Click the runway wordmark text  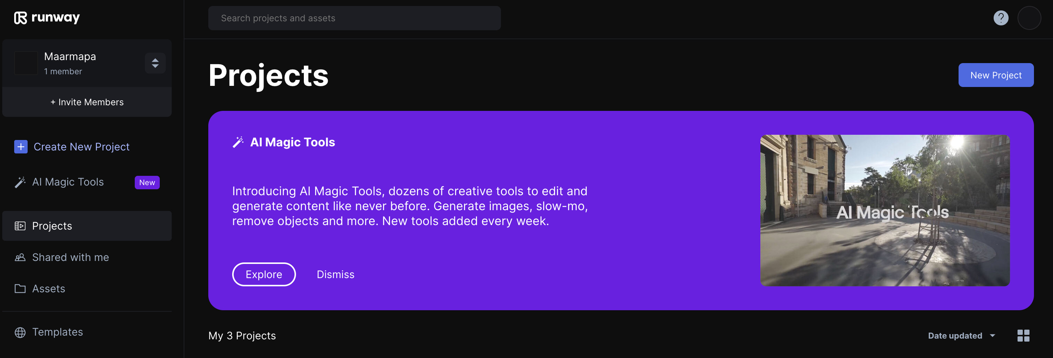56,18
